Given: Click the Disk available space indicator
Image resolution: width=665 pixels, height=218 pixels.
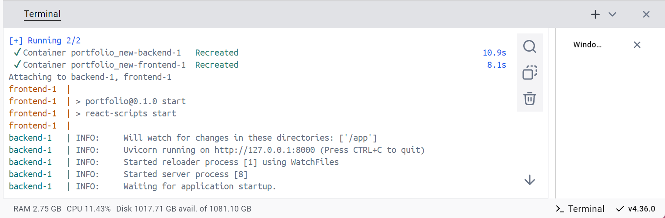Looking at the screenshot, I should (x=184, y=209).
